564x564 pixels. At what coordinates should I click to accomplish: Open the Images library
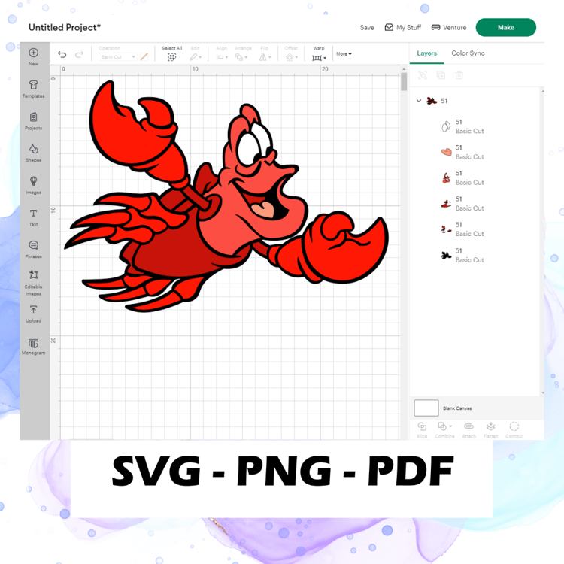click(33, 185)
